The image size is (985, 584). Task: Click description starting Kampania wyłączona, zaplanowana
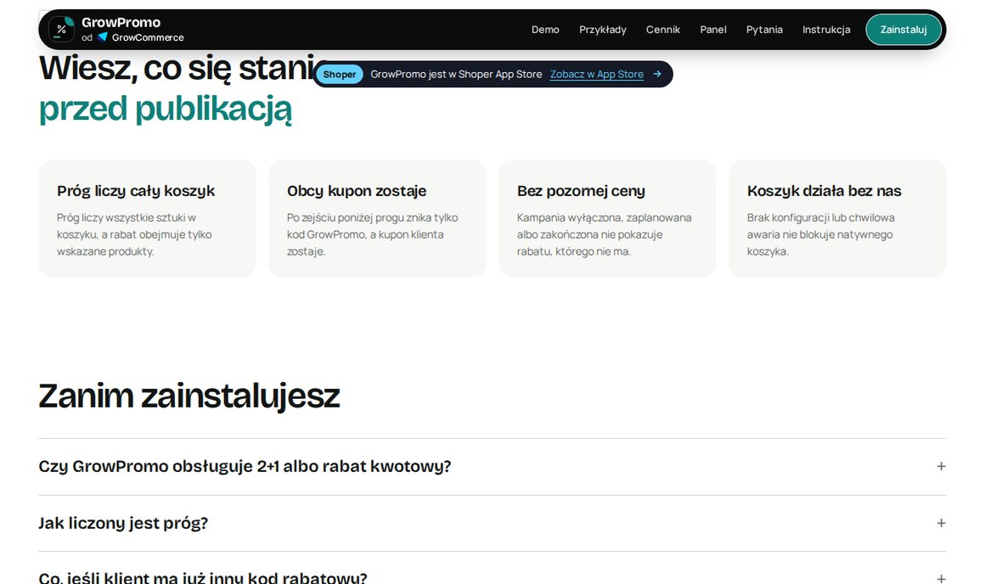point(605,234)
